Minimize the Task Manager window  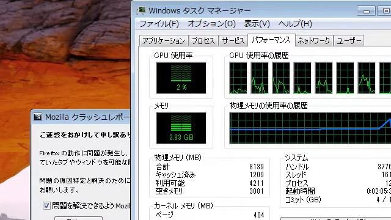coord(366,11)
